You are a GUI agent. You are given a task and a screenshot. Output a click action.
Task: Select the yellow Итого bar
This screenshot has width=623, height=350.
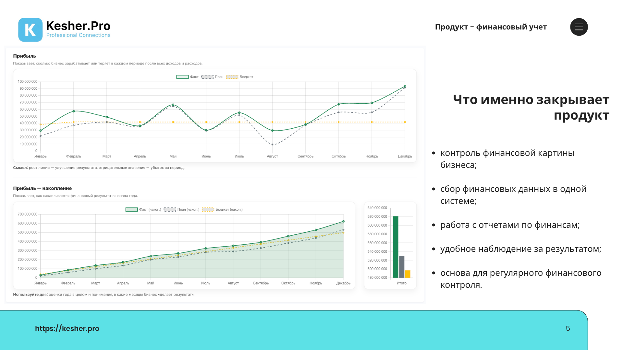408,274
